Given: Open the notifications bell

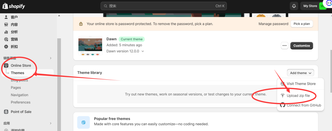Looking at the screenshot, I should pyautogui.click(x=294, y=6).
